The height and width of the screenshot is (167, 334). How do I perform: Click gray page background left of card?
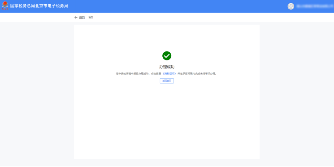pyautogui.click(x=37, y=93)
